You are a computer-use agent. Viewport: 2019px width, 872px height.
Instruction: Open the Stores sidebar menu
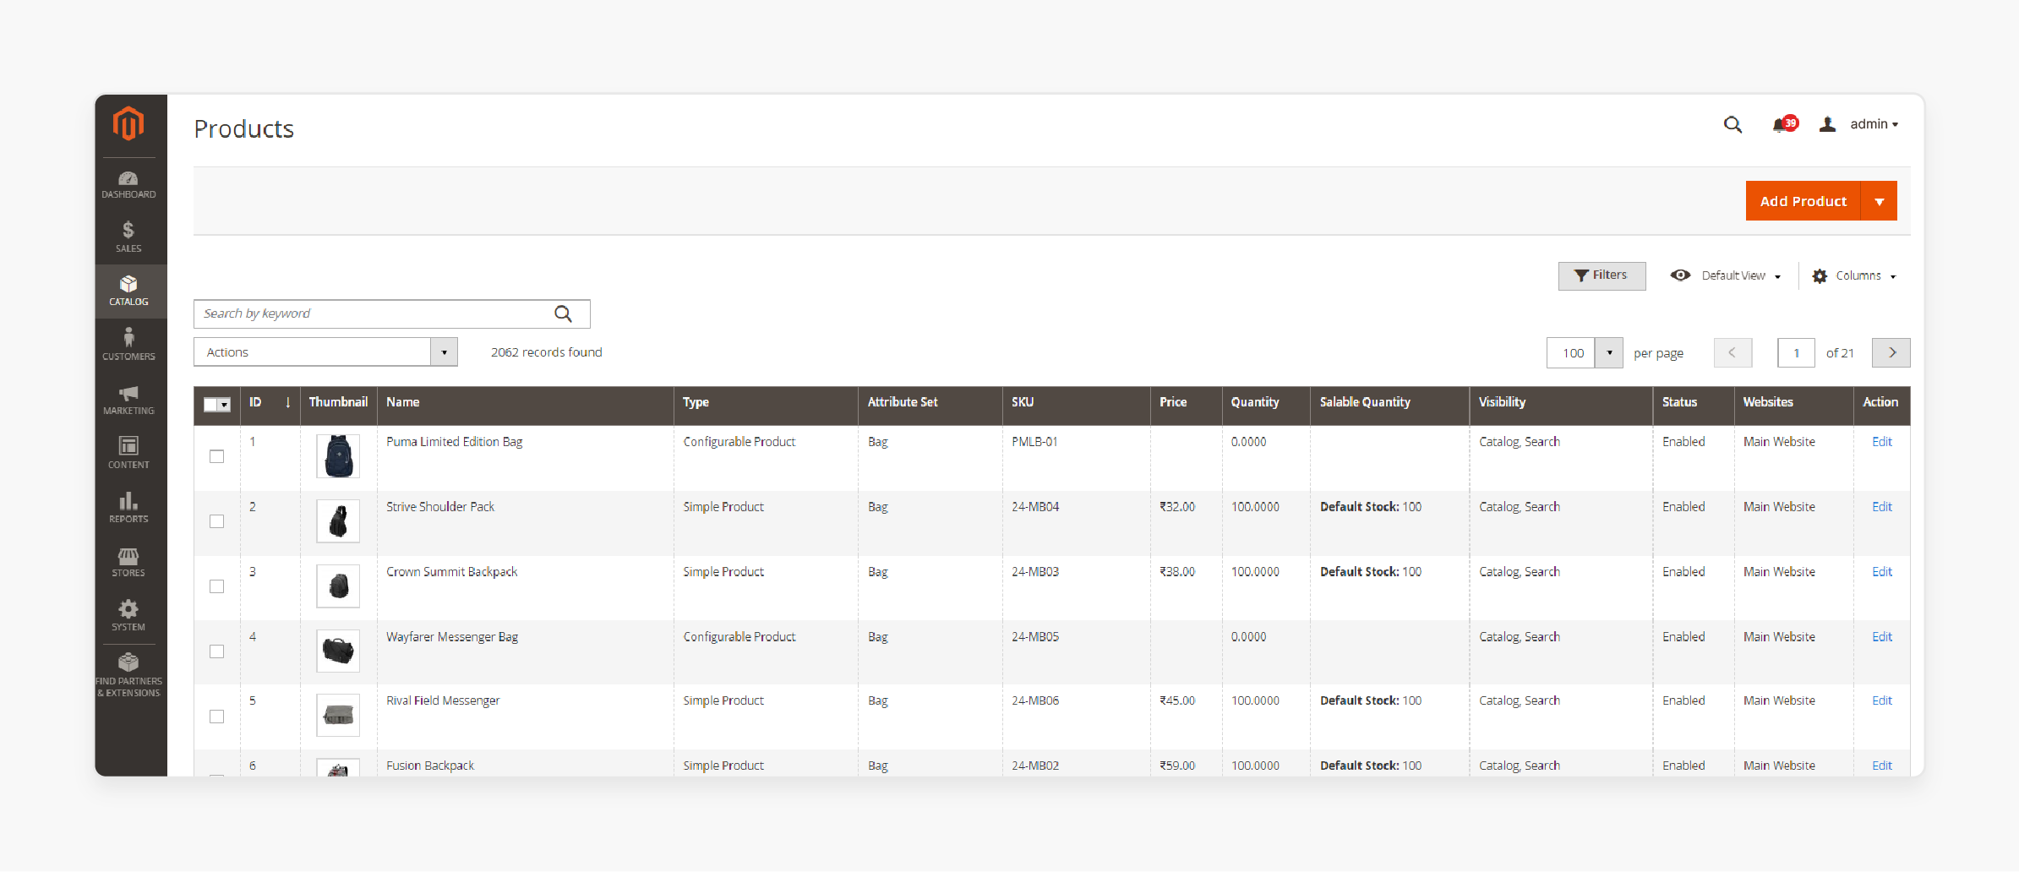tap(128, 561)
